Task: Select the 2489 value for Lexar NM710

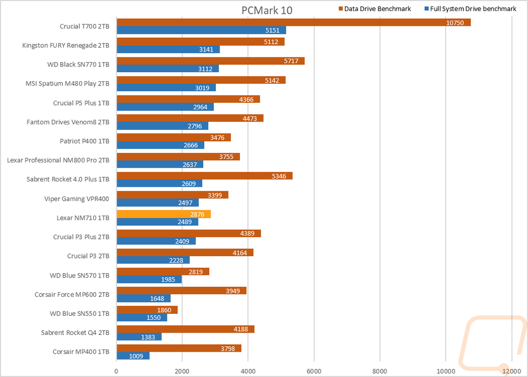Action: pyautogui.click(x=184, y=222)
